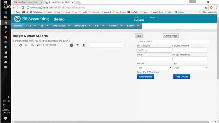Image resolution: width=219 pixels, height=123 pixels.
Task: Toggle Stop Processing checkbox
Action: click(38, 45)
